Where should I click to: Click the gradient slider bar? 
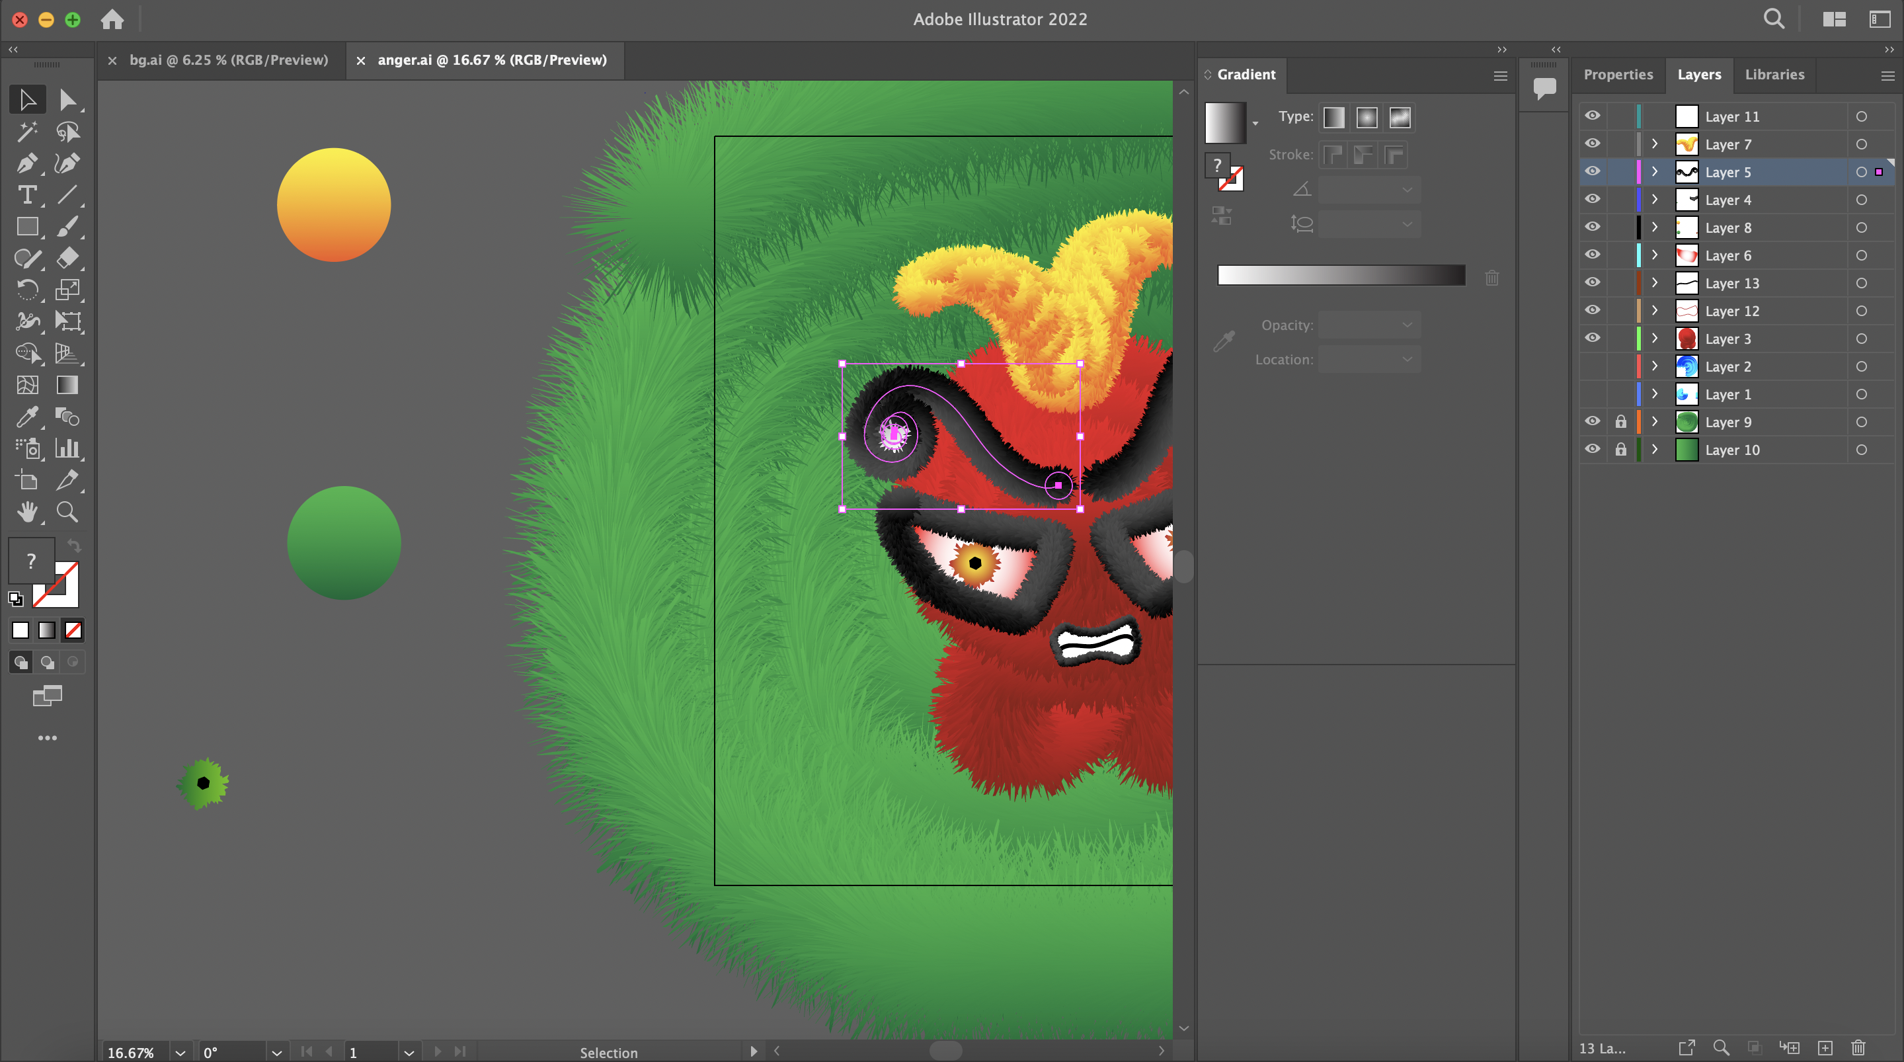pyautogui.click(x=1341, y=275)
